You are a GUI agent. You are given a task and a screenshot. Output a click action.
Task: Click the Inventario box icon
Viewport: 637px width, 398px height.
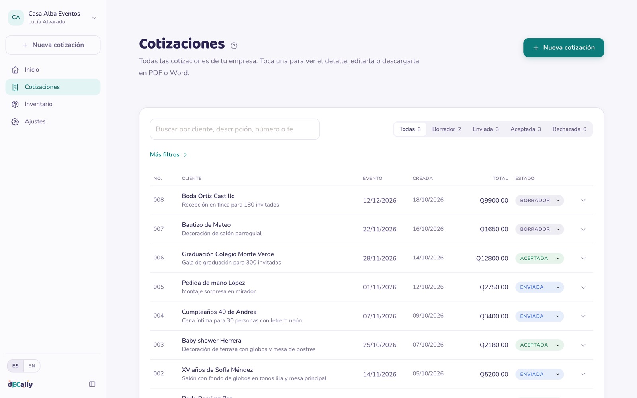[15, 104]
